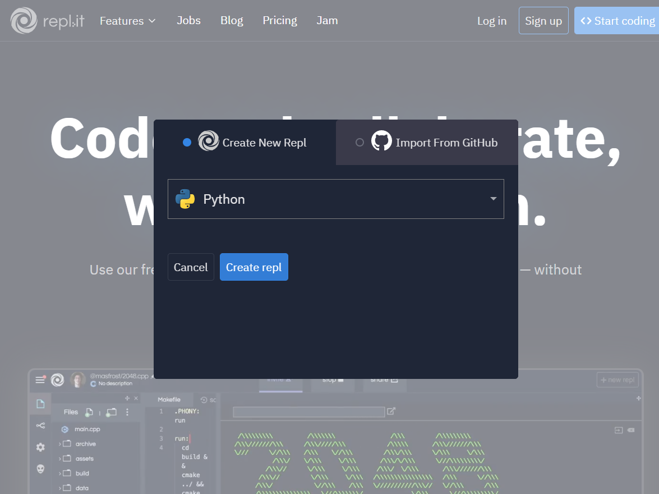This screenshot has width=659, height=494.
Task: Click the clear console icon in the IDE preview
Action: coord(631,430)
